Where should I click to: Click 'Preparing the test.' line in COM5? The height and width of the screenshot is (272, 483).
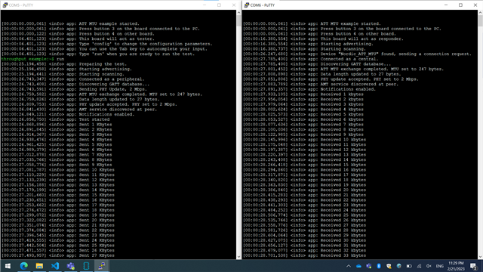63,64
